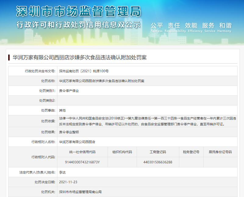Click the date 2021-11-23
The image size is (244, 197).
[68, 182]
